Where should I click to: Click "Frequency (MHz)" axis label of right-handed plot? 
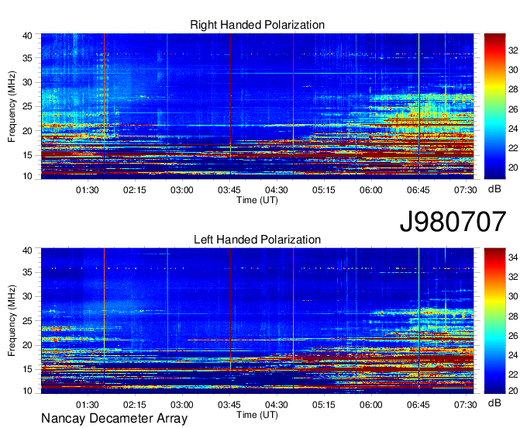12,106
